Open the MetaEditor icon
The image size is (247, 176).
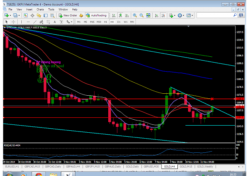(x=81, y=15)
